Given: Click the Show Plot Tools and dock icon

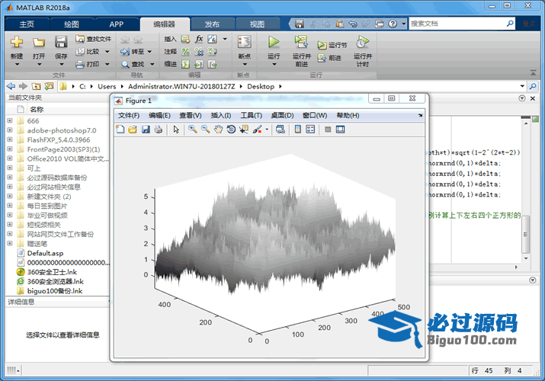Looking at the screenshot, I should tap(340, 130).
